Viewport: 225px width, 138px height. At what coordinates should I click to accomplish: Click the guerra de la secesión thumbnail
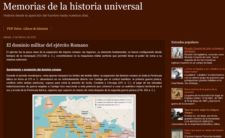pos(177,94)
